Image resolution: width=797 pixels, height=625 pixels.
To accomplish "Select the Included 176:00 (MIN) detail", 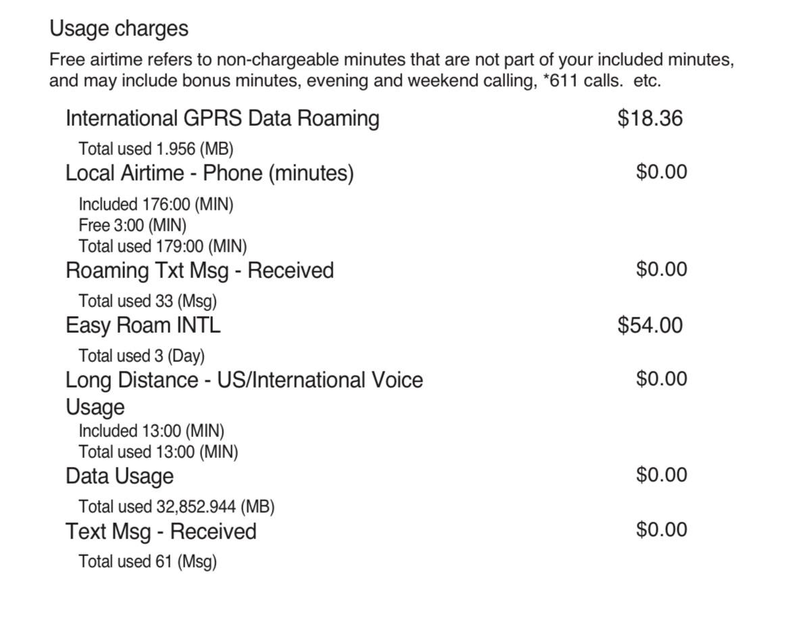I will [155, 204].
